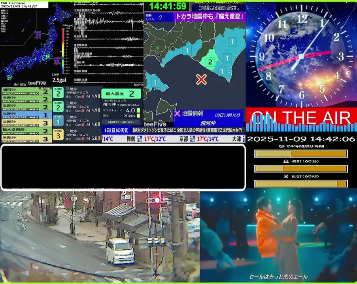
Task: Click the intensity 2 badge of the 9:17 三陸沖 card
Action: pos(58,93)
